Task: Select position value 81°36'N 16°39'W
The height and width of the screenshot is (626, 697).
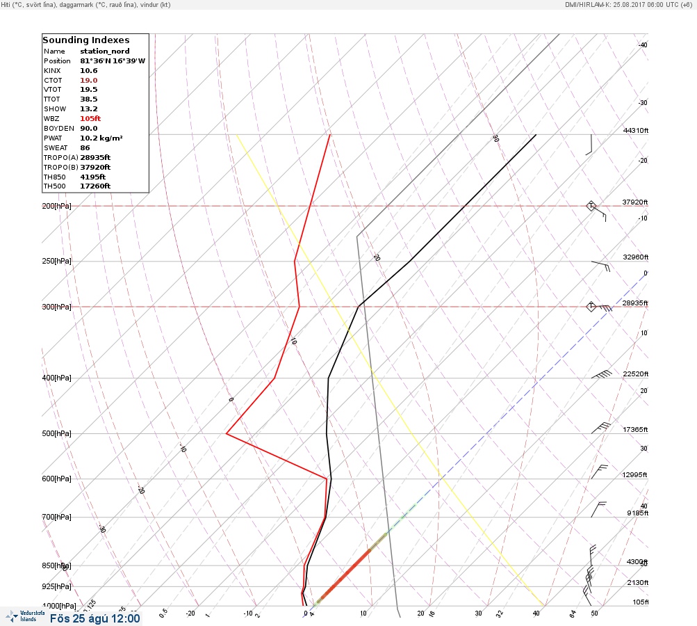Action: pyautogui.click(x=113, y=61)
